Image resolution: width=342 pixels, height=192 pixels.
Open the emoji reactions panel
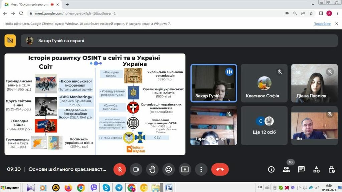pyautogui.click(x=169, y=169)
